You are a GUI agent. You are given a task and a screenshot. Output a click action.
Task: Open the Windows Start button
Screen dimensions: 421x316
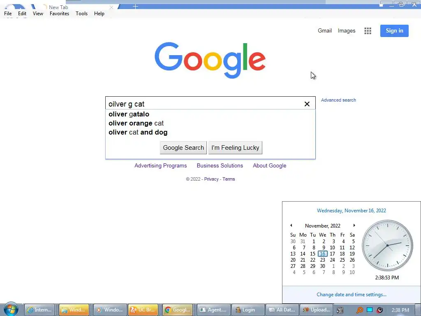[x=11, y=309]
